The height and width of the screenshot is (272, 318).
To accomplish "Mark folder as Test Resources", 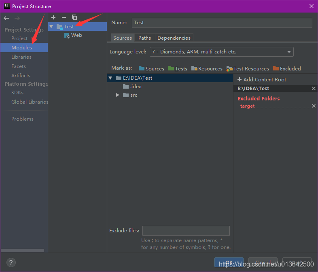I will 248,69.
